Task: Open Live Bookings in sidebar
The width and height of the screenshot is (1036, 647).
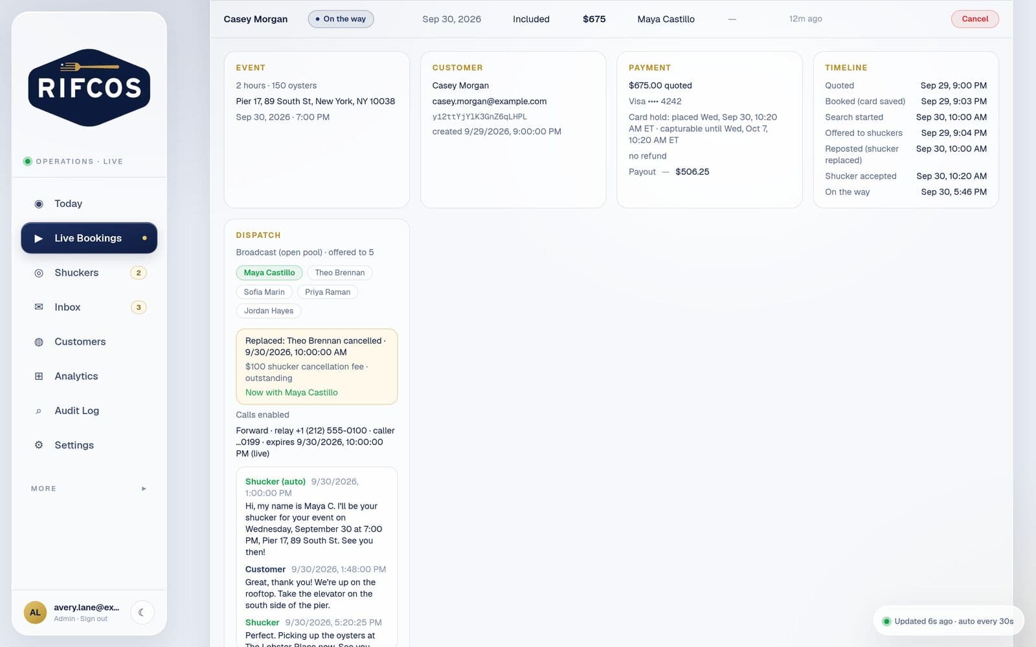Action: [x=89, y=238]
